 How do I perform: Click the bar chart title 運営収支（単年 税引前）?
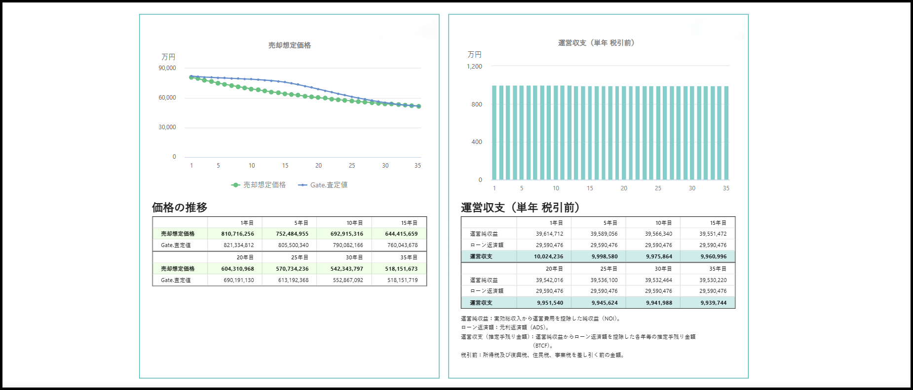[x=596, y=43]
